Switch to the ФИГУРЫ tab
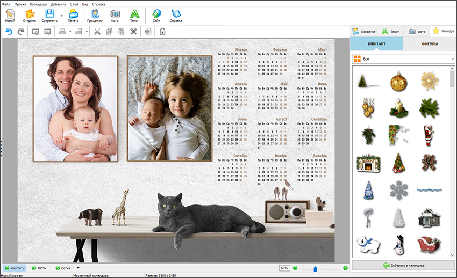The width and height of the screenshot is (457, 278). pos(430,44)
